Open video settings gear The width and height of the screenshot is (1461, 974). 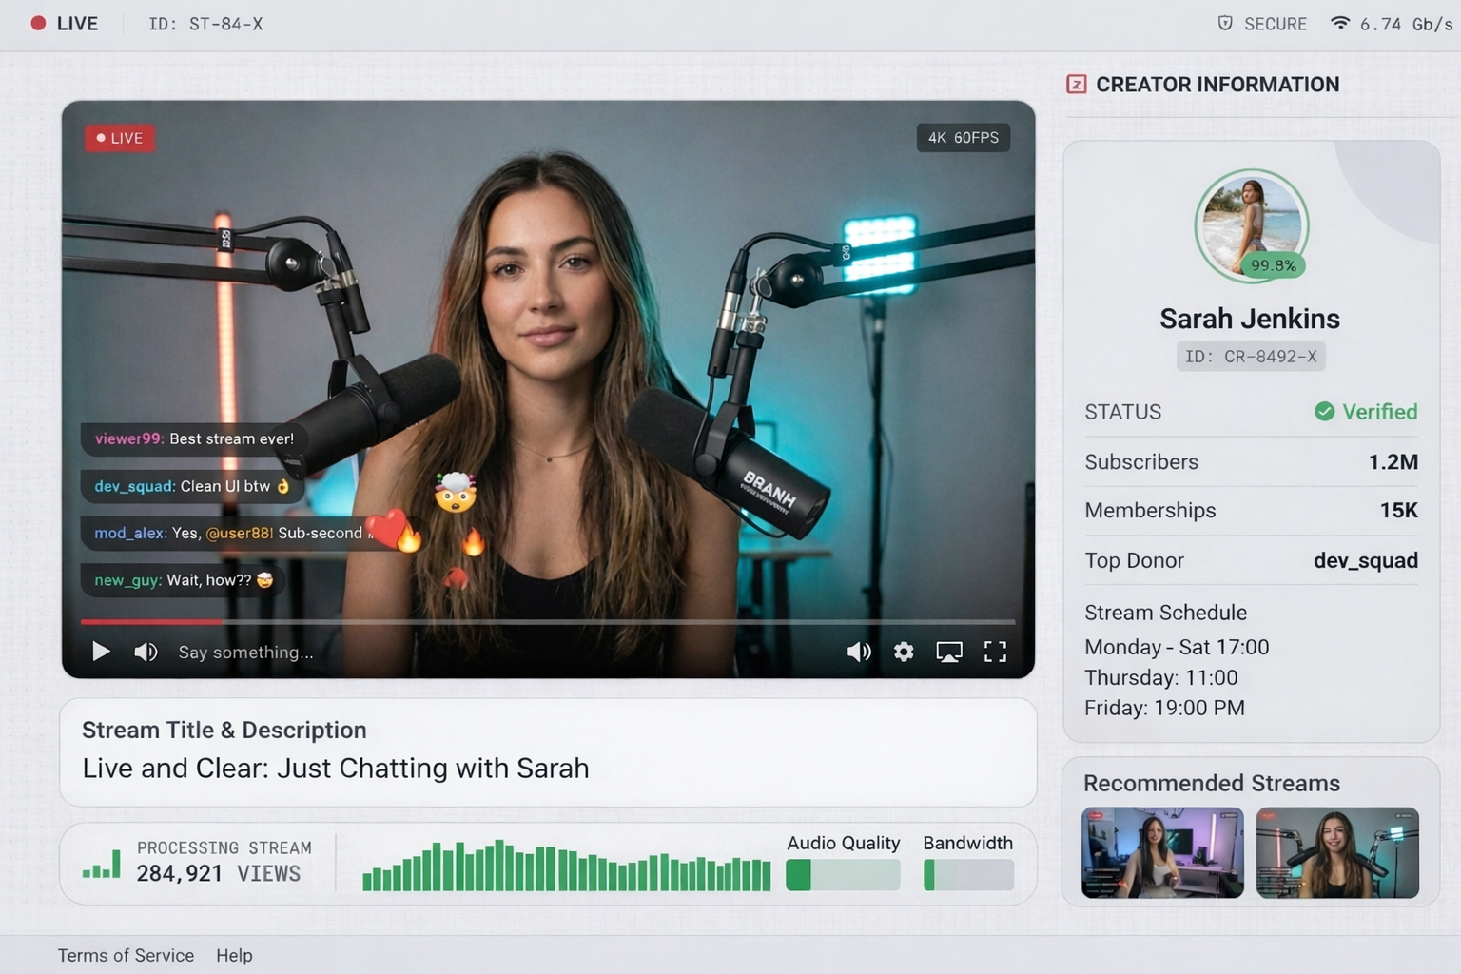904,652
